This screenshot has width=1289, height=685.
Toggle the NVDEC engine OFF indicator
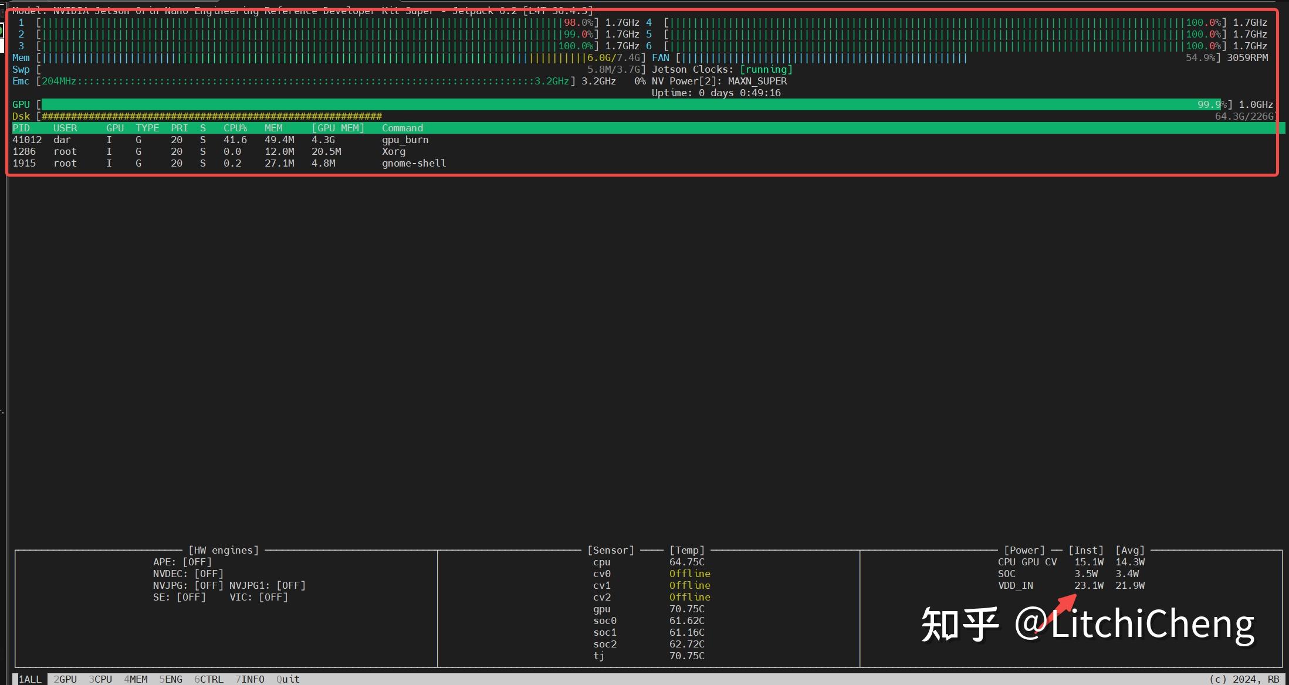coord(209,574)
